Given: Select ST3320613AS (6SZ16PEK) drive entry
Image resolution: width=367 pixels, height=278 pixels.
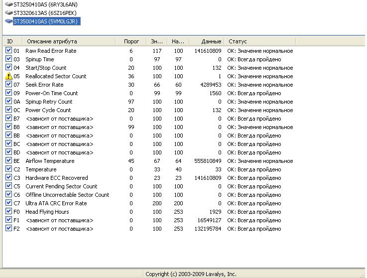Looking at the screenshot, I should coord(45,13).
